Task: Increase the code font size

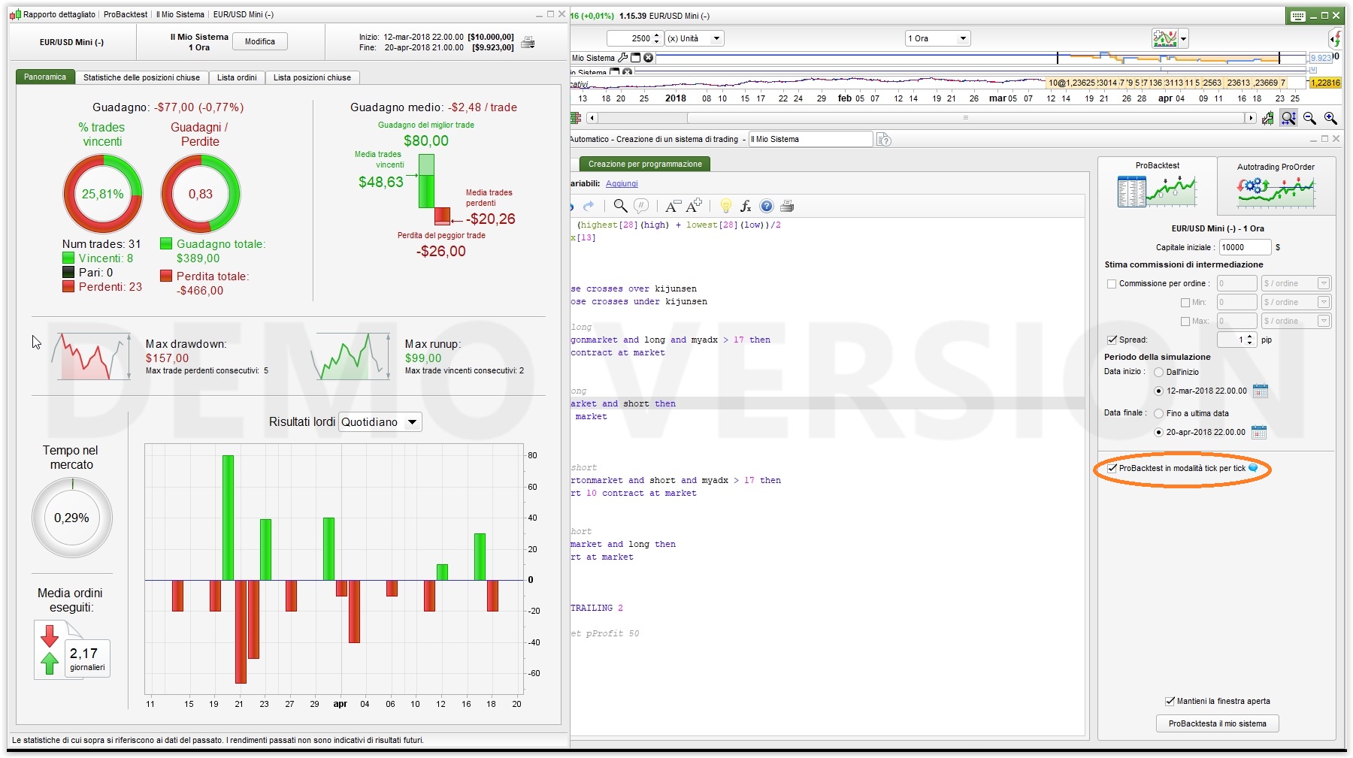Action: coord(694,205)
